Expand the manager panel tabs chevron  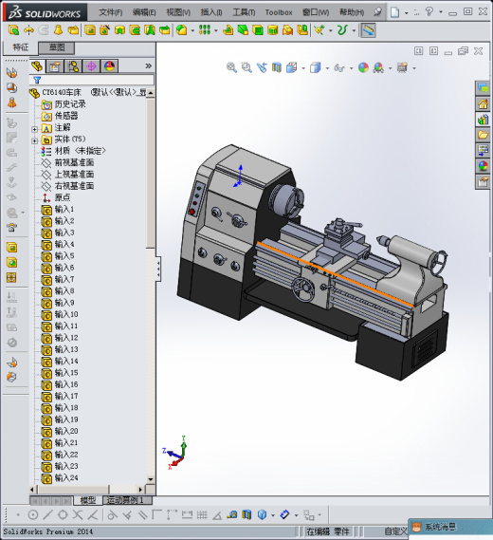[148, 65]
